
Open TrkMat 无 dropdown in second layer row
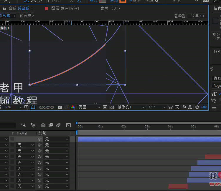25,145
